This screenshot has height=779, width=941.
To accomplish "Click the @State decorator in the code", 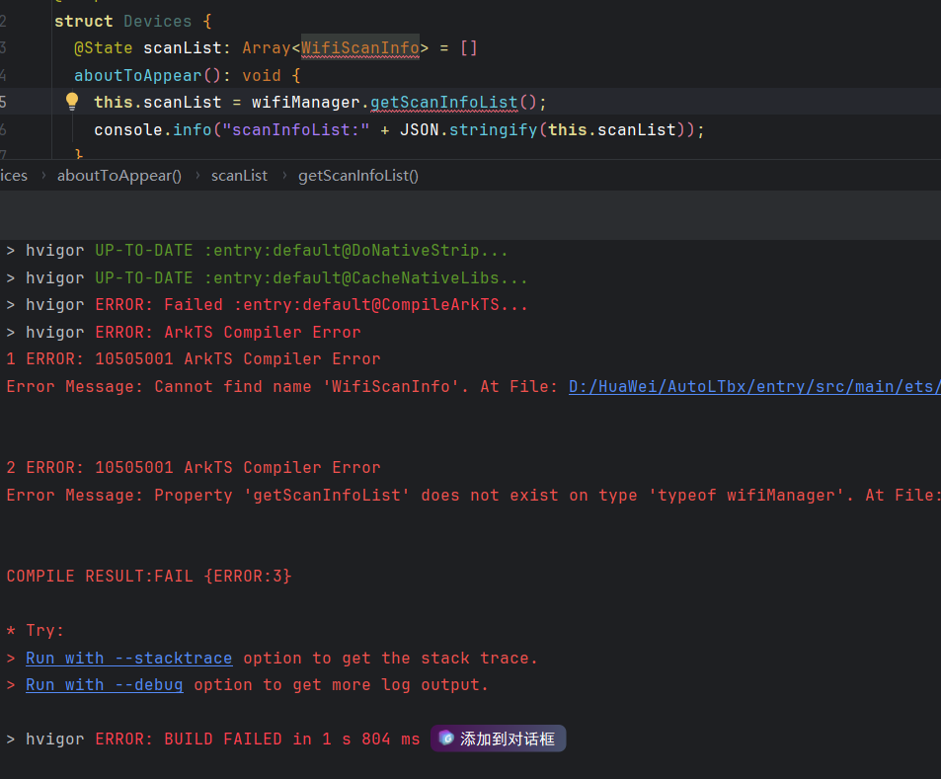I will click(x=104, y=47).
